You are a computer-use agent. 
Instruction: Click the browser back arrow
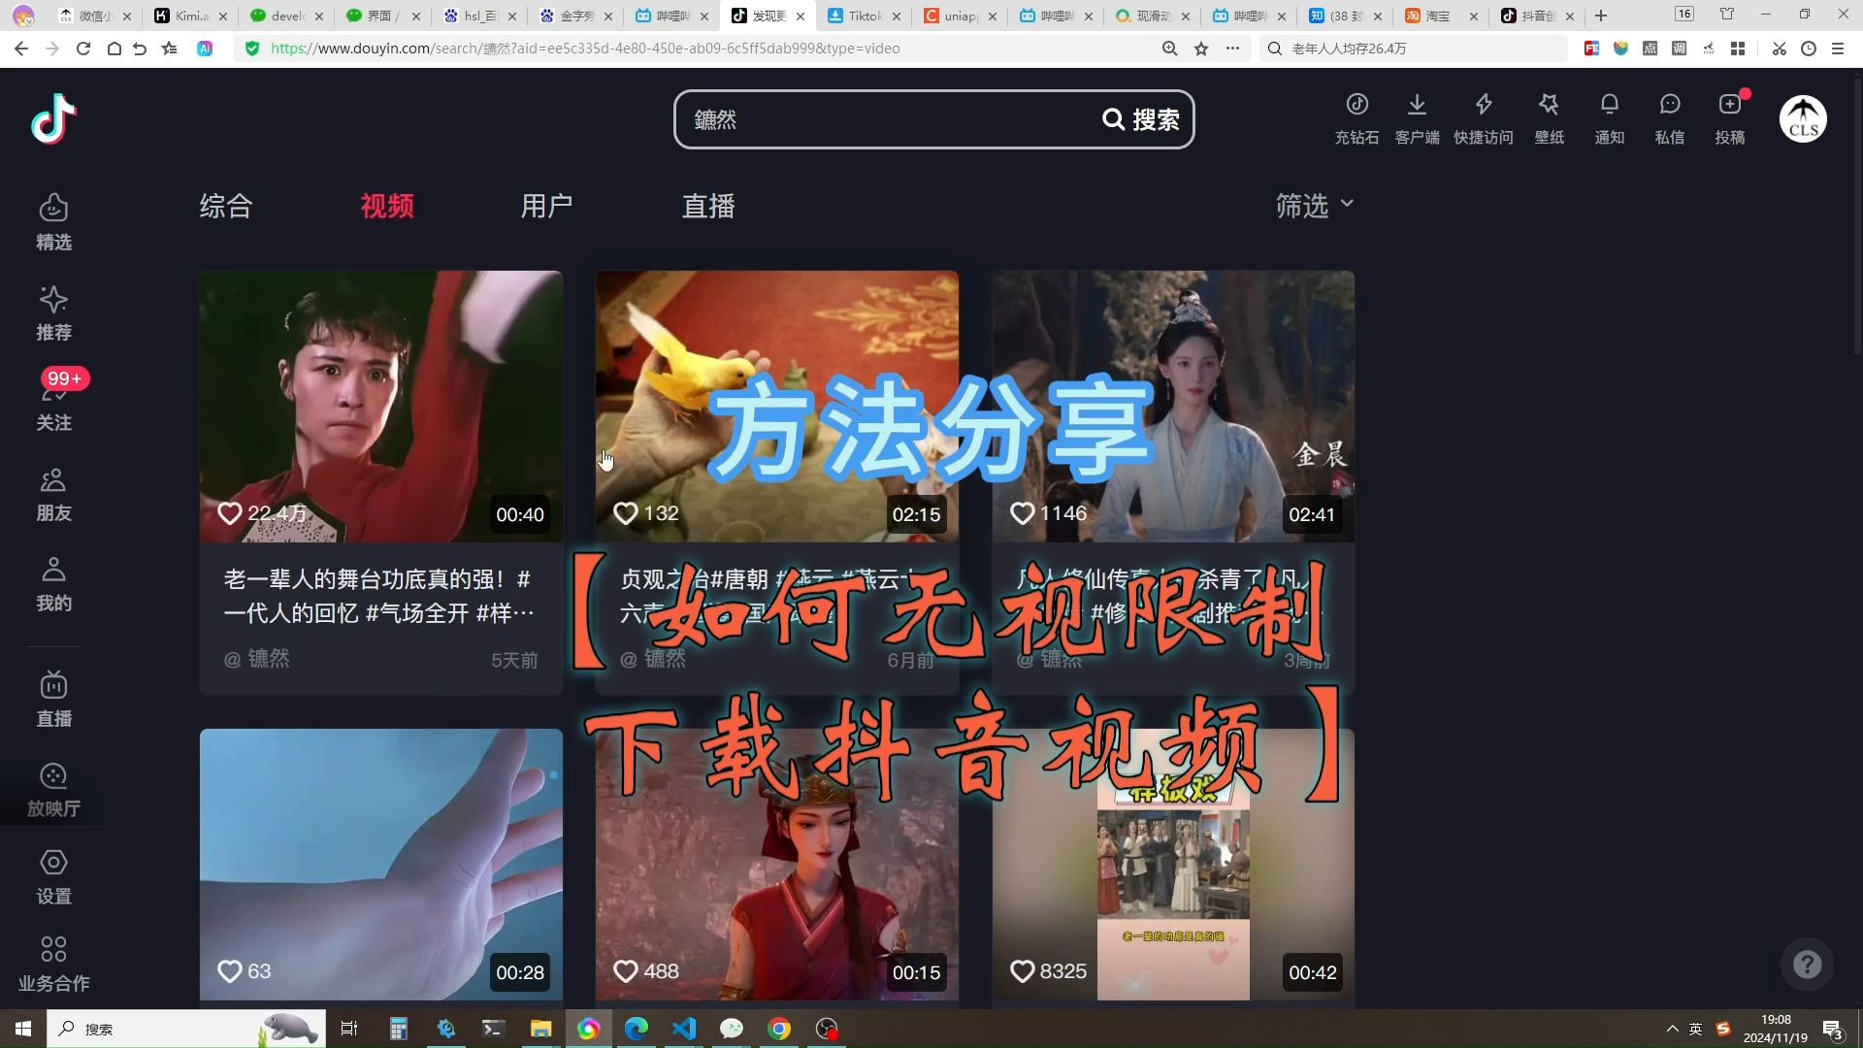[21, 49]
